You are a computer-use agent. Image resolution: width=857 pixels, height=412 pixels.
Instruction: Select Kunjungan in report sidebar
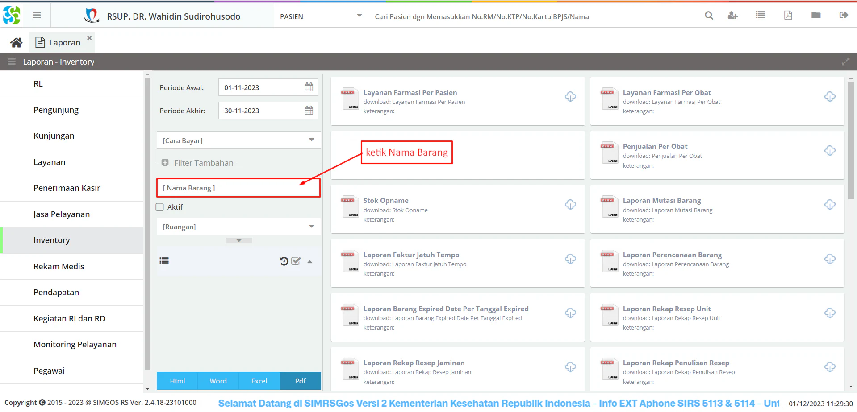(x=71, y=136)
